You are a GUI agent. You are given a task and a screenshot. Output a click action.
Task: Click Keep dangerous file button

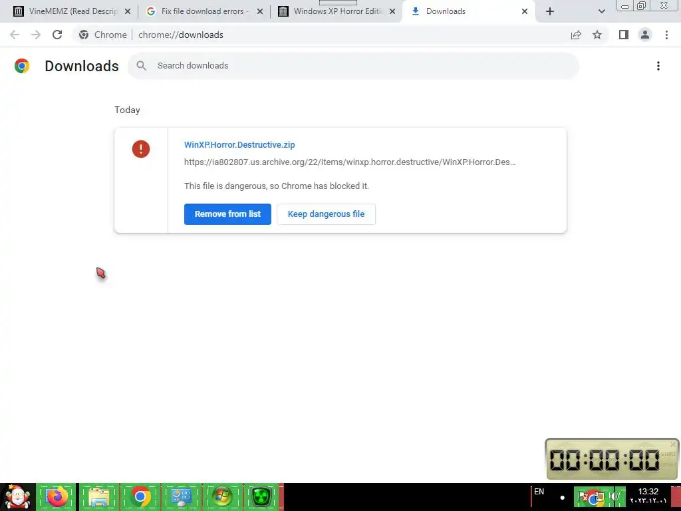click(x=326, y=214)
